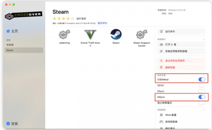This screenshot has width=212, height=130.
Task: Click the 安装 plus icon at the sidebar bottom
Action: pyautogui.click(x=8, y=123)
